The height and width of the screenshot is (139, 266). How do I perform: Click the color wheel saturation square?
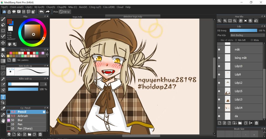pyautogui.click(x=32, y=32)
